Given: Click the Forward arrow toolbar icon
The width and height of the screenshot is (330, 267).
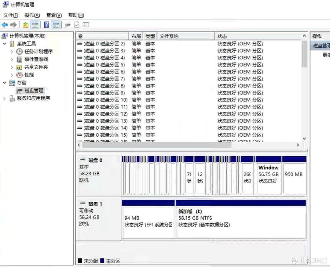Looking at the screenshot, I should pos(13,25).
